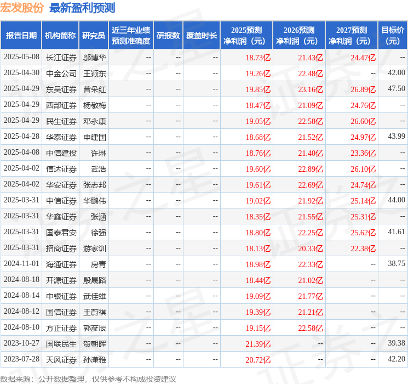Select the 东吴证券 institution cell

coord(60,89)
